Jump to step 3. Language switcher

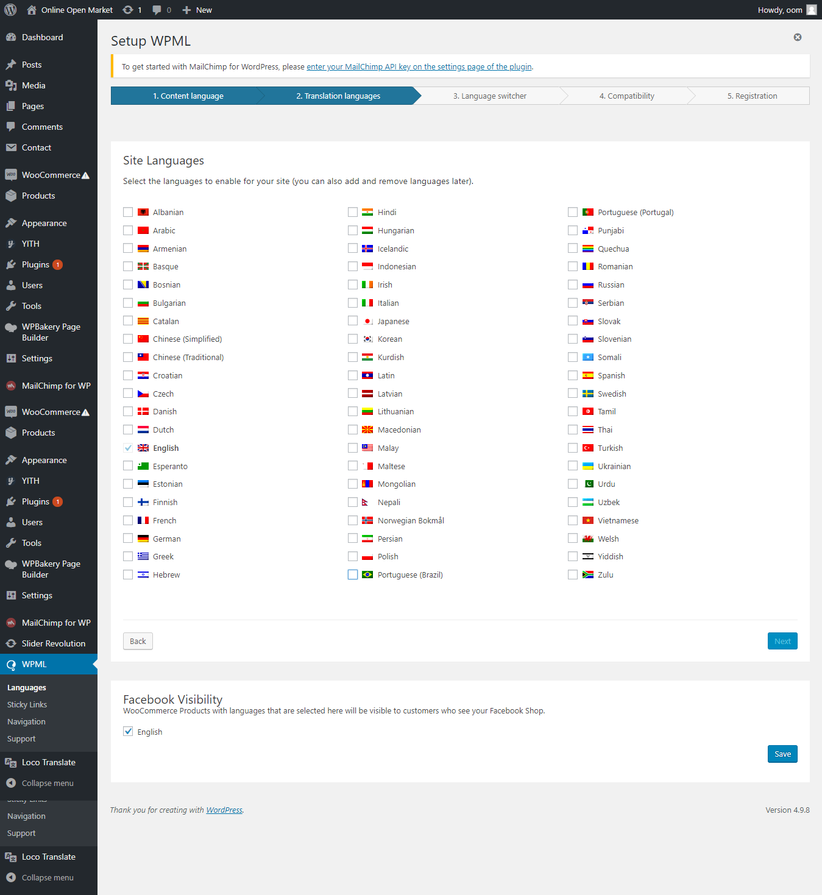click(490, 96)
